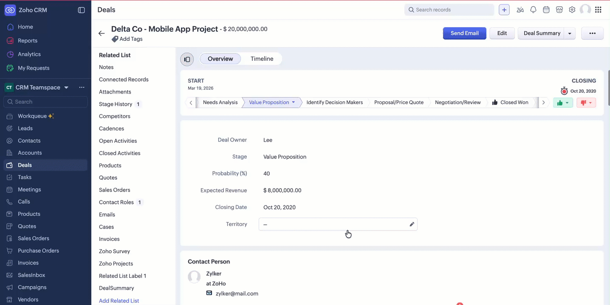Switch to the Timeline tab
610x305 pixels.
coord(262,59)
